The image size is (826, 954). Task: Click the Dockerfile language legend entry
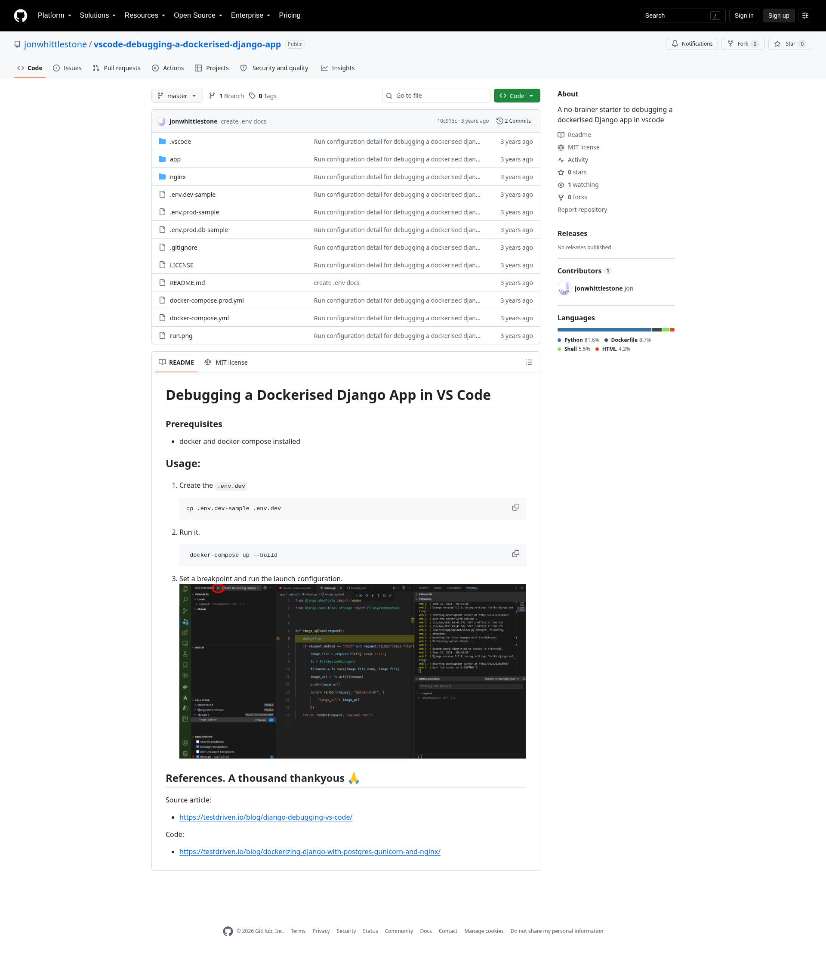[x=627, y=340]
